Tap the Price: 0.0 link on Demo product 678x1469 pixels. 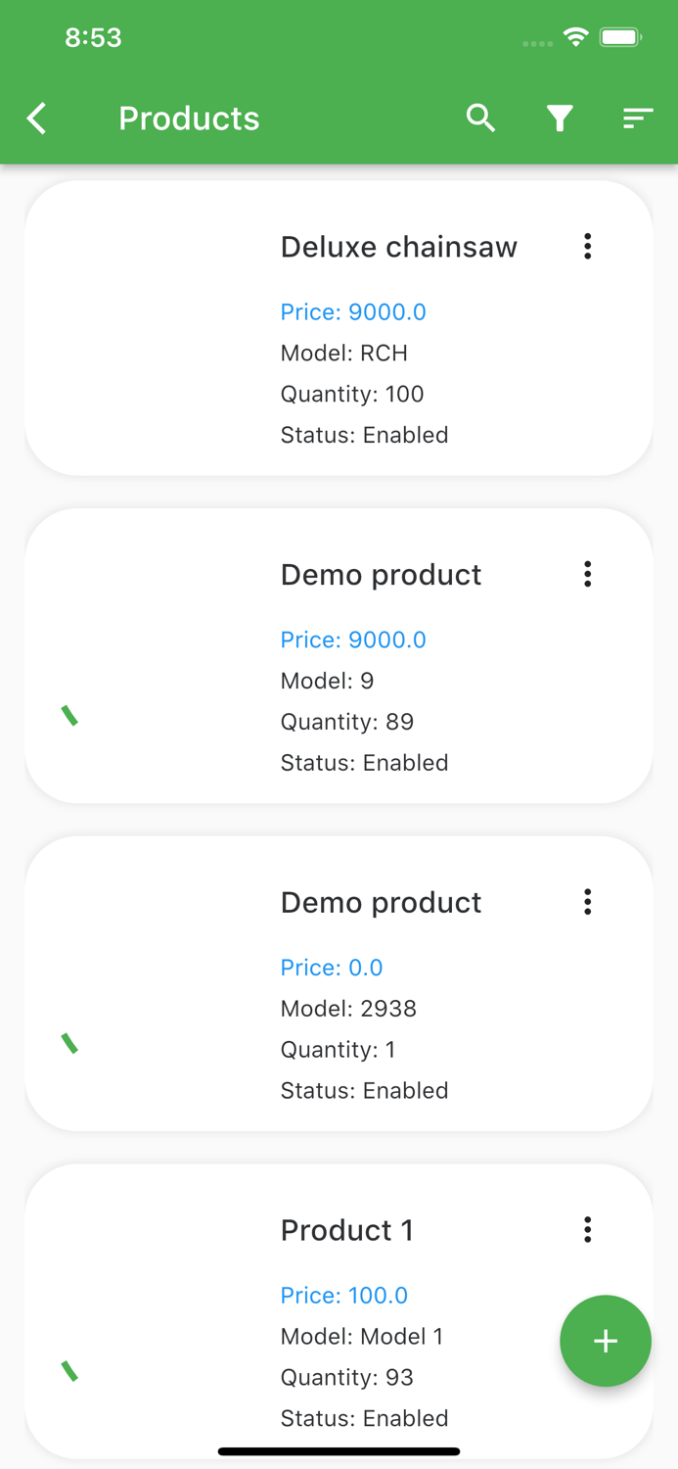tap(332, 967)
